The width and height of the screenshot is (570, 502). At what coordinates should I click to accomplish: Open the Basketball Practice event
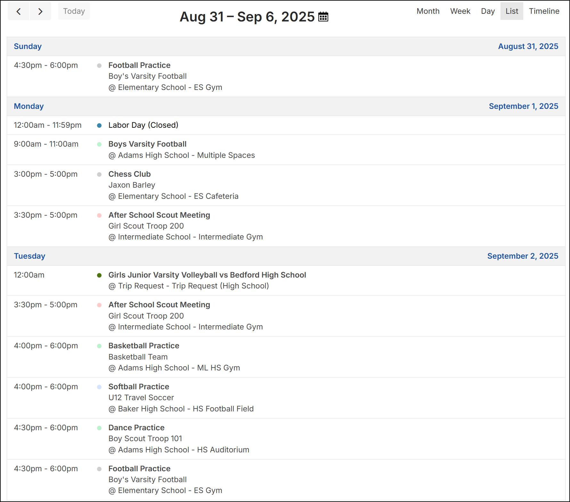(x=144, y=346)
